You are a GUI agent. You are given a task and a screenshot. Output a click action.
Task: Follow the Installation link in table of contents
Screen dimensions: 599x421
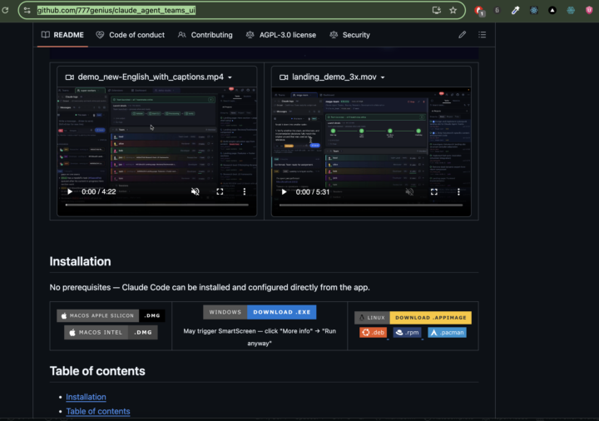coord(86,397)
